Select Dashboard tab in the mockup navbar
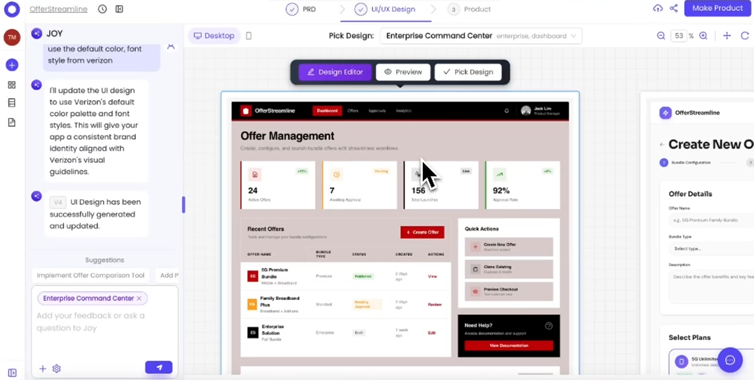 pos(327,111)
